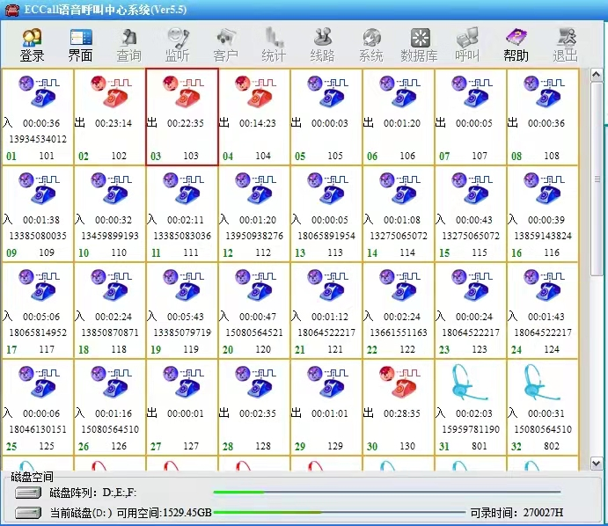The width and height of the screenshot is (608, 526).
Task: Click caller number 18065891954
Action: point(326,236)
